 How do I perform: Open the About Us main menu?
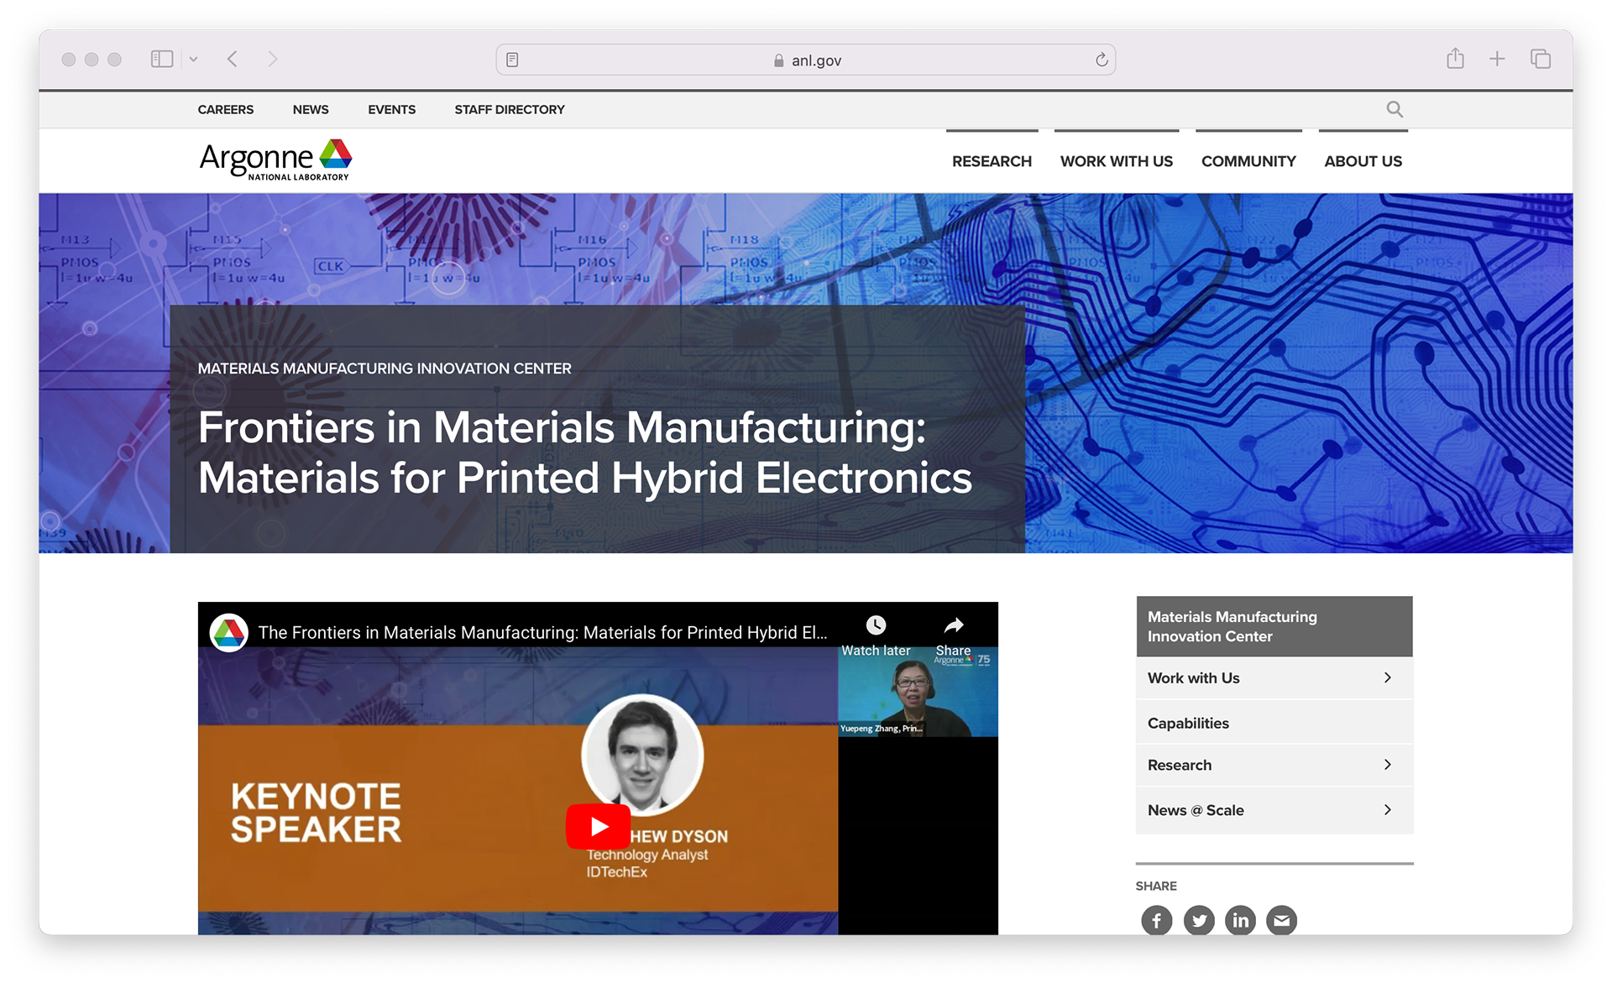(1363, 160)
